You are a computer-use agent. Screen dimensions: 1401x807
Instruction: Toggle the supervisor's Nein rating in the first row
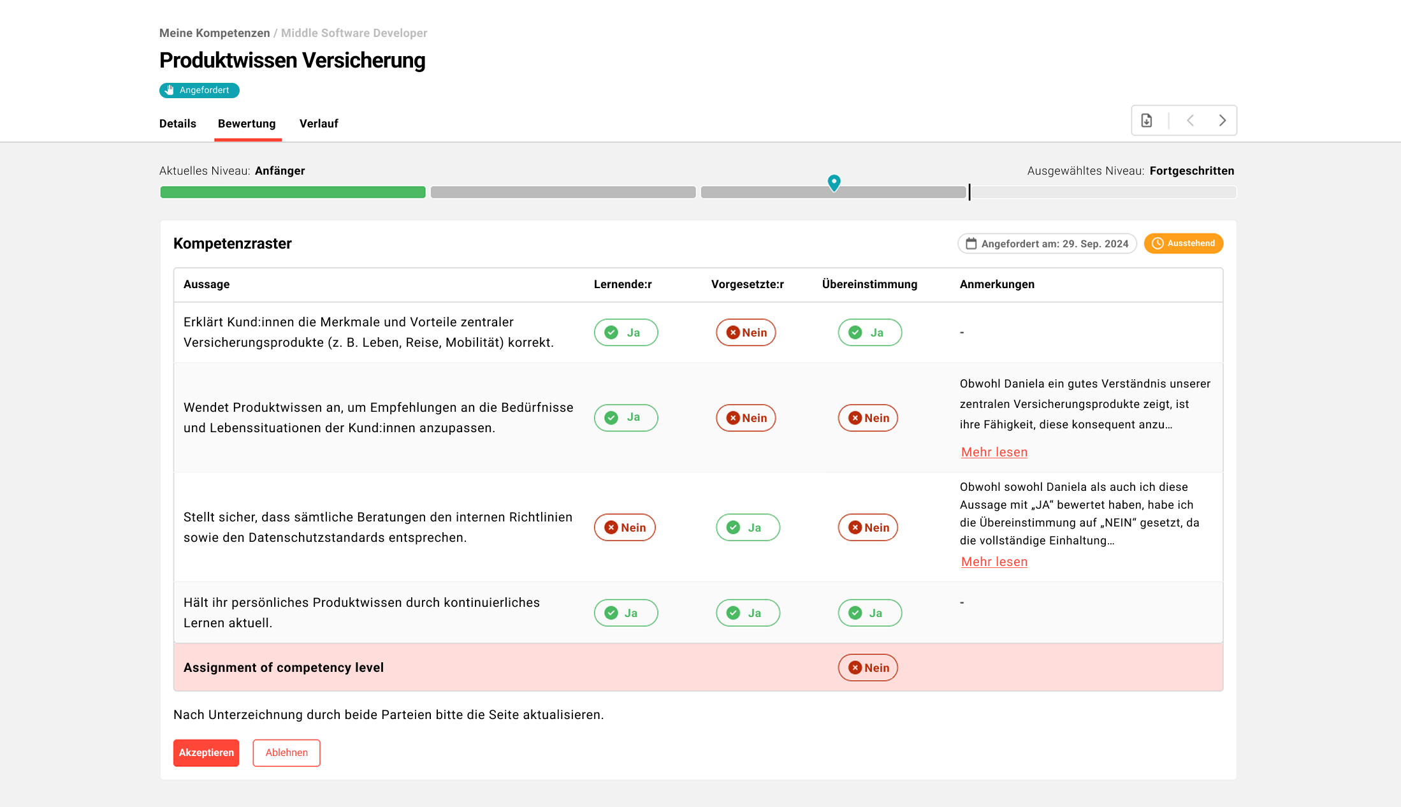point(746,332)
